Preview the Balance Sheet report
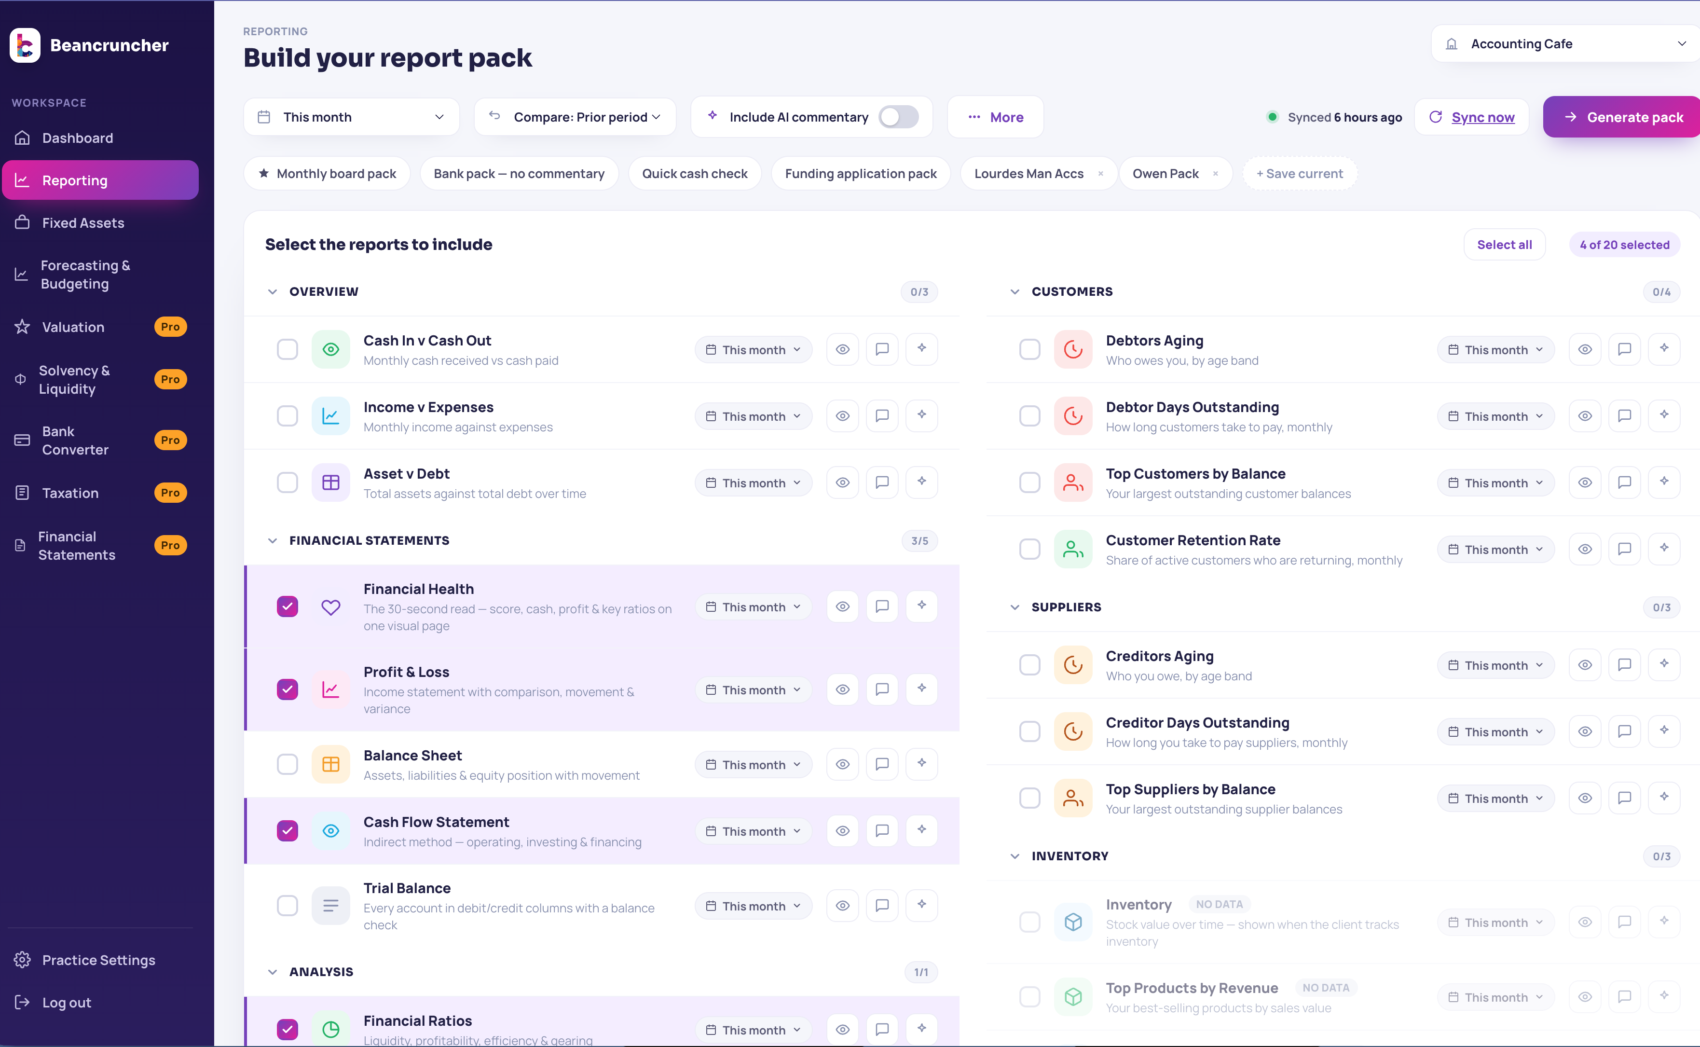Screen dimensions: 1700x1047 point(842,764)
